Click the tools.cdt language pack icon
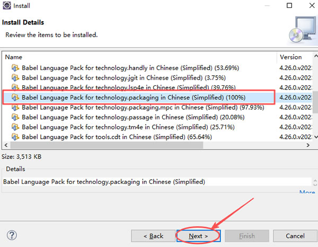 pyautogui.click(x=15, y=138)
